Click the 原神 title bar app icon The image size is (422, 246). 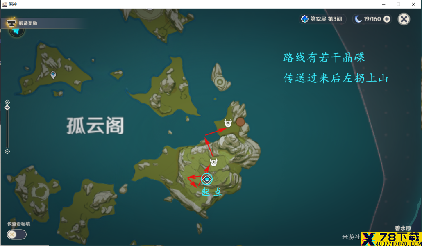pos(5,4)
